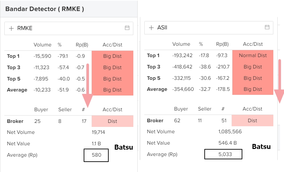Click the ASII Net Volume value 1,085,566
The width and height of the screenshot is (284, 172).
[x=230, y=132]
